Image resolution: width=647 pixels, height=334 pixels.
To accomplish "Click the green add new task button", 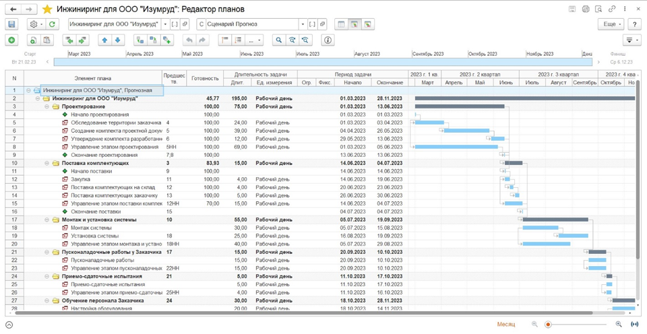I will pos(11,40).
